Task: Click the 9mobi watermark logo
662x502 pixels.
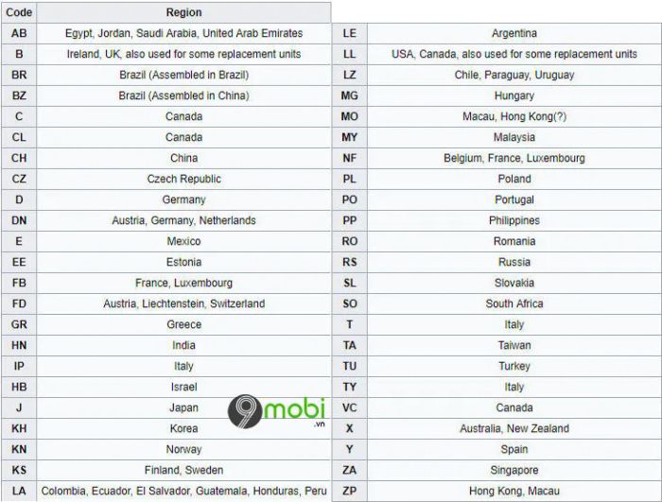Action: click(276, 411)
